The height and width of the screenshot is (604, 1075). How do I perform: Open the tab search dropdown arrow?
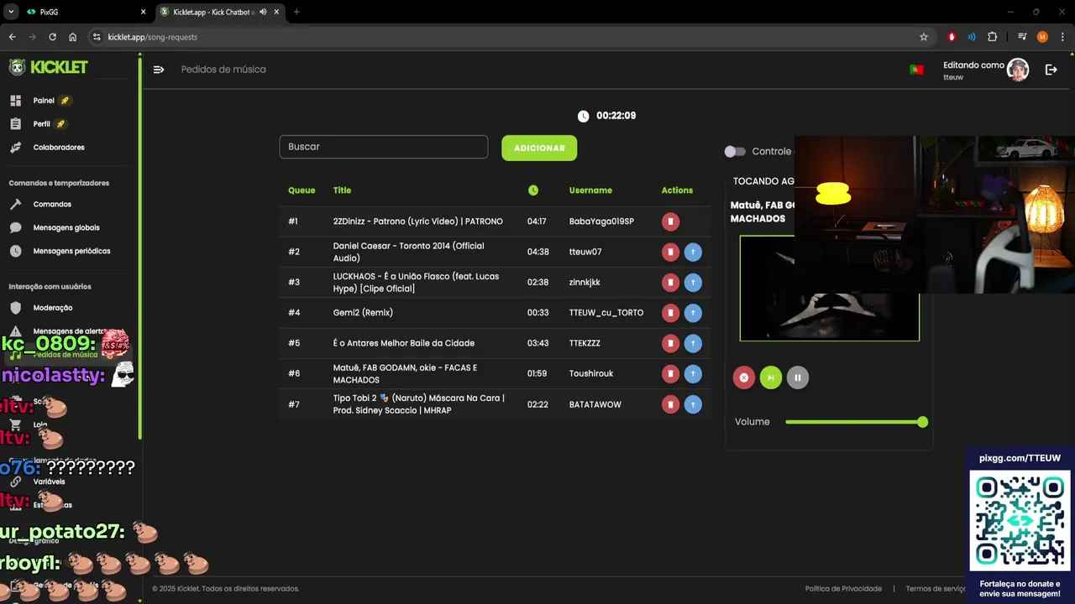(x=11, y=12)
